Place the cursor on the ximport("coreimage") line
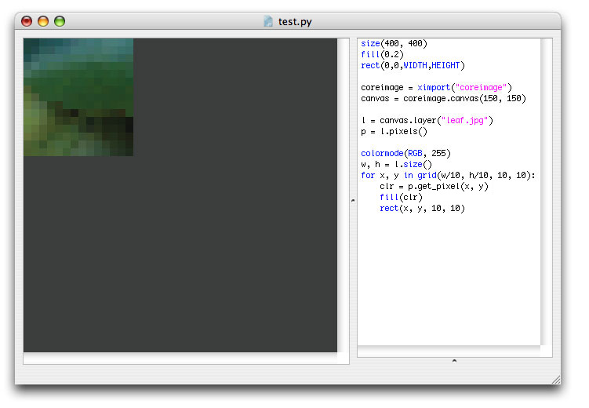 pyautogui.click(x=436, y=88)
